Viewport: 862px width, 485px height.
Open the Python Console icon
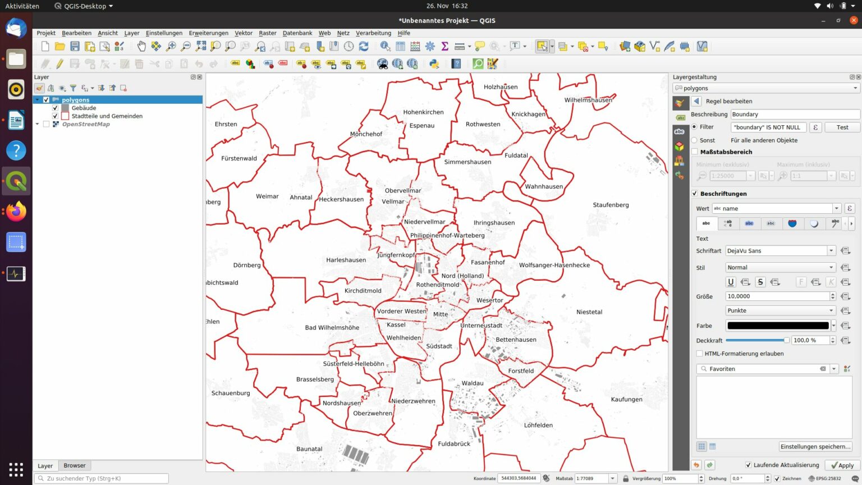point(434,63)
